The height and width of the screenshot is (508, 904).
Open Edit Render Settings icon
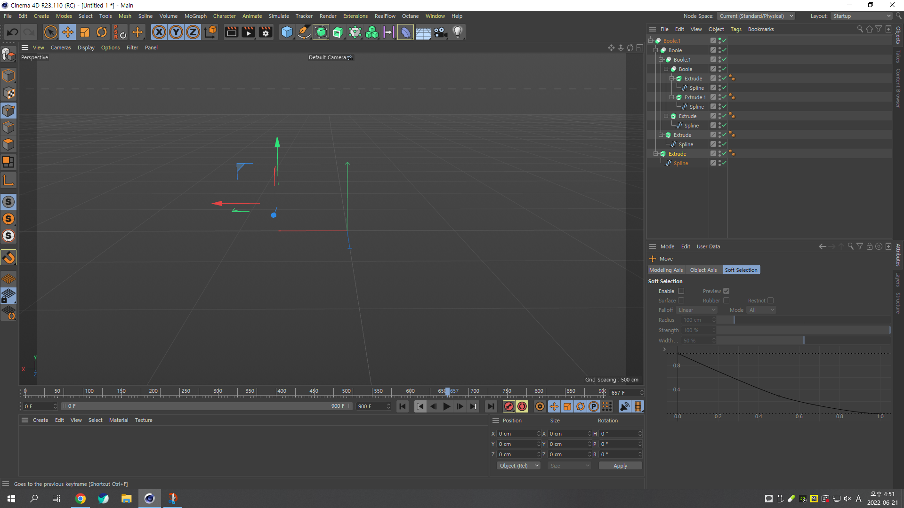pos(266,32)
